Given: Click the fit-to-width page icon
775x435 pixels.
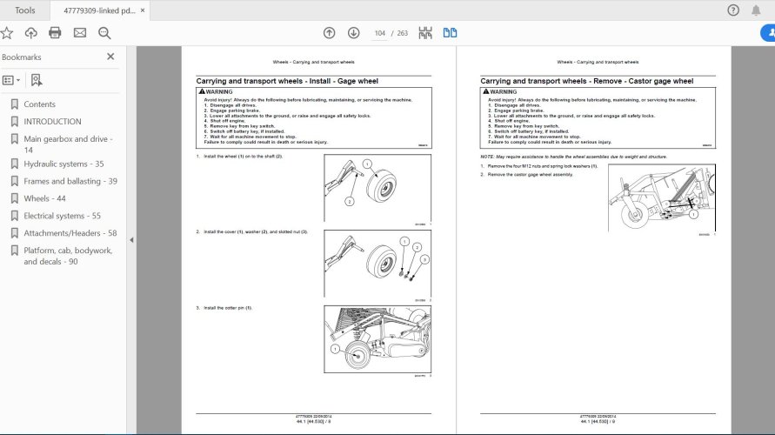Looking at the screenshot, I should [x=425, y=33].
